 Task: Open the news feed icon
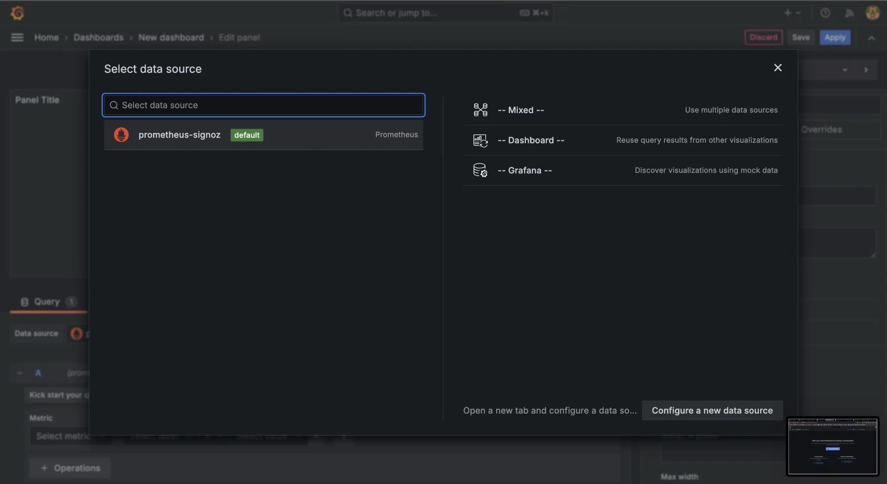pos(849,13)
